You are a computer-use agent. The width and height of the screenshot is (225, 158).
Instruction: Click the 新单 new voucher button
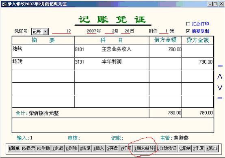(14, 148)
